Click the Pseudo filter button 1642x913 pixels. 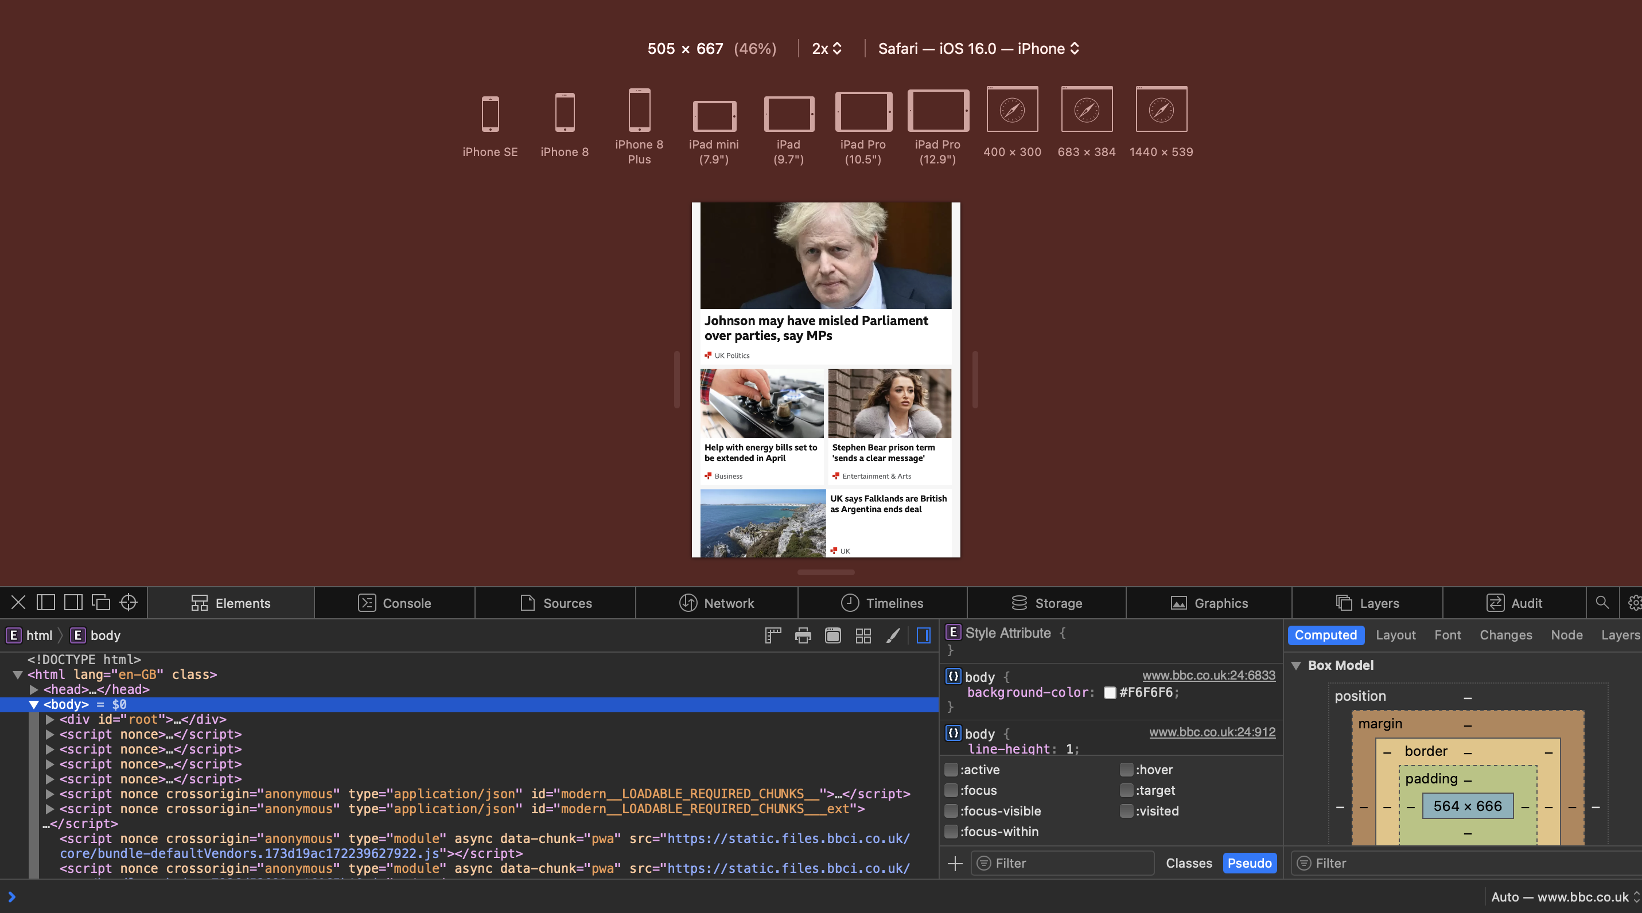click(x=1250, y=863)
